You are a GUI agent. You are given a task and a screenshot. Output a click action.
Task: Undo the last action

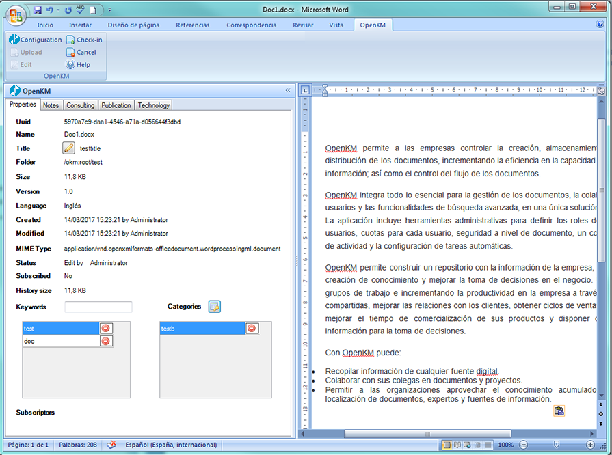pyautogui.click(x=49, y=10)
